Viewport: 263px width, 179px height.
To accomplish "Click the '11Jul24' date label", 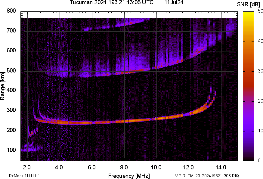I will coord(174,3).
